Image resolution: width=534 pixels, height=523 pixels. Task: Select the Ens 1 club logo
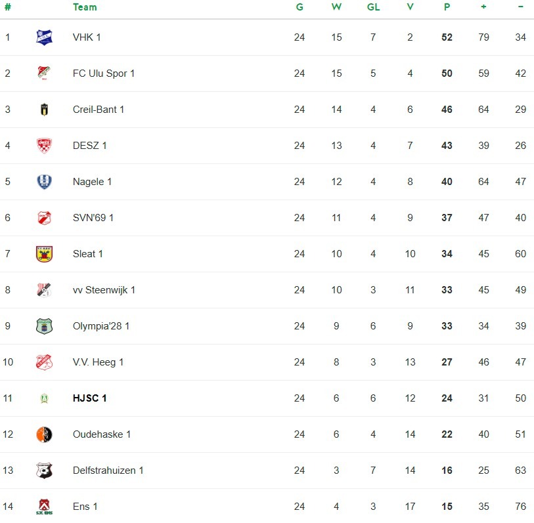[44, 507]
